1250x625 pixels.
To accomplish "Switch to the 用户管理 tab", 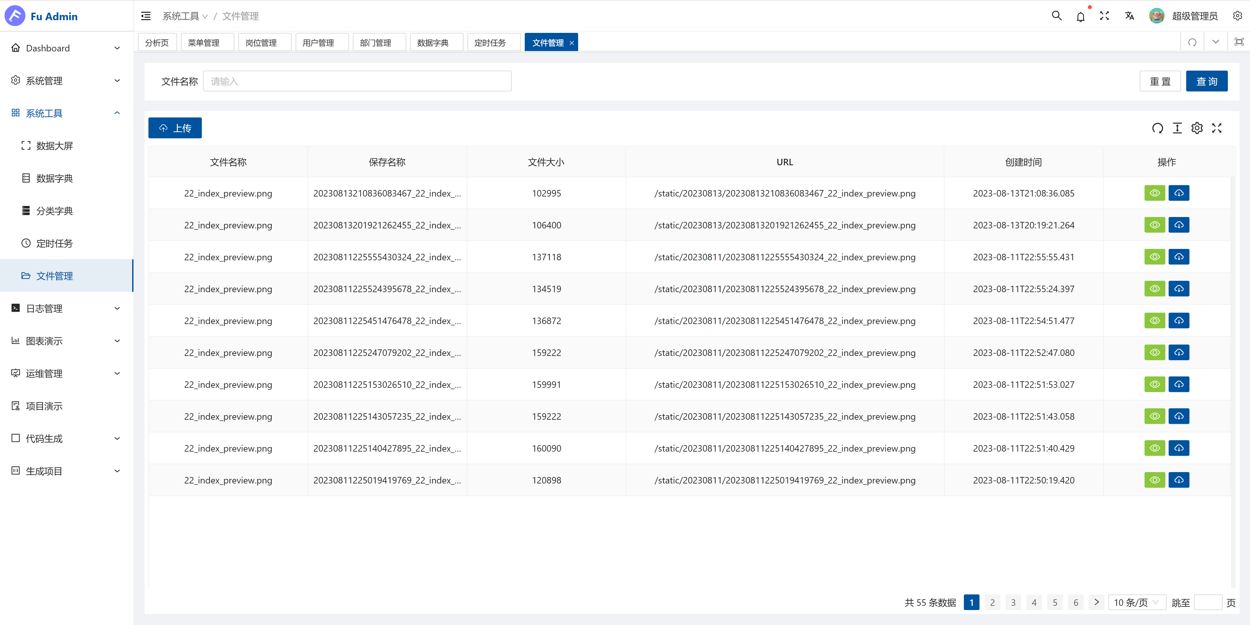I will [x=318, y=43].
